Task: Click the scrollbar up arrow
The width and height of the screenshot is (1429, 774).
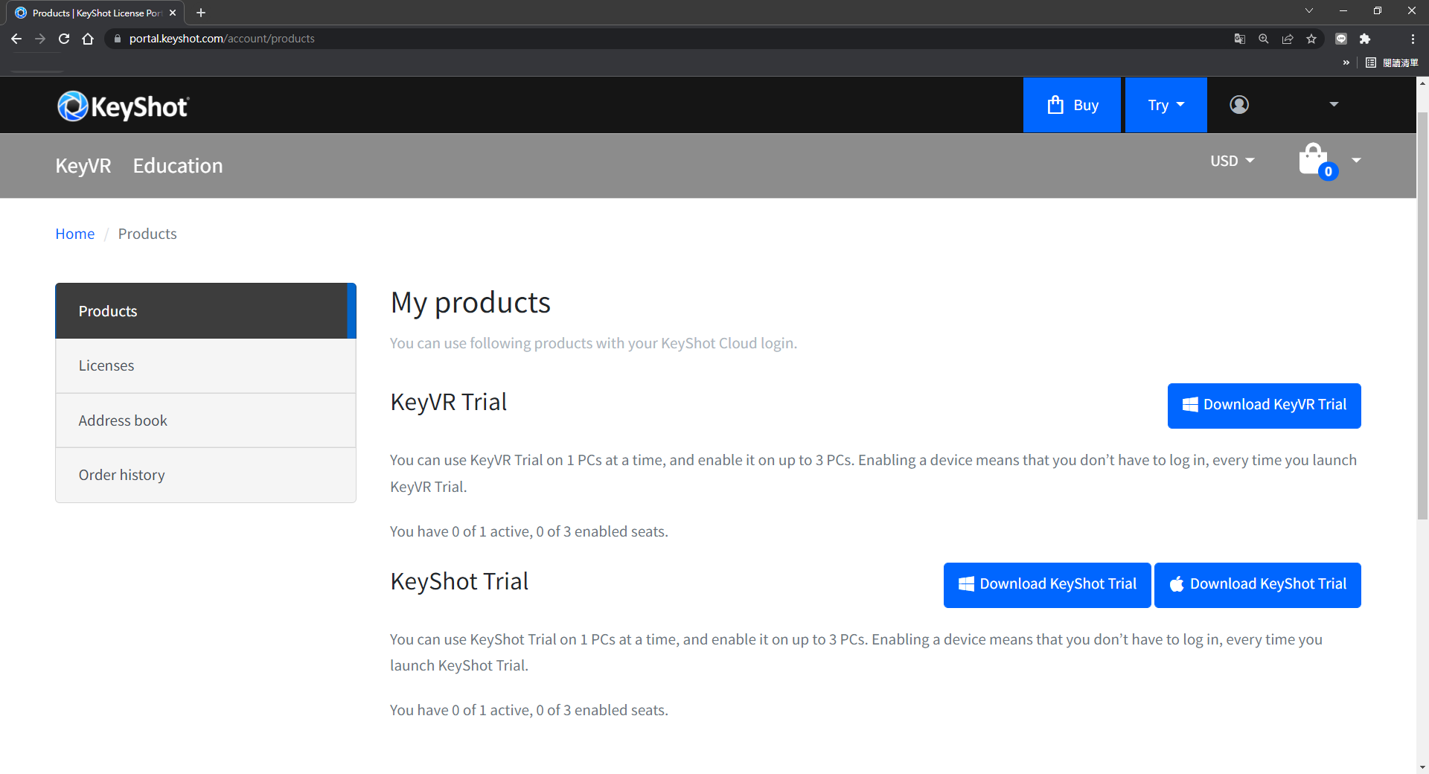Action: point(1422,83)
